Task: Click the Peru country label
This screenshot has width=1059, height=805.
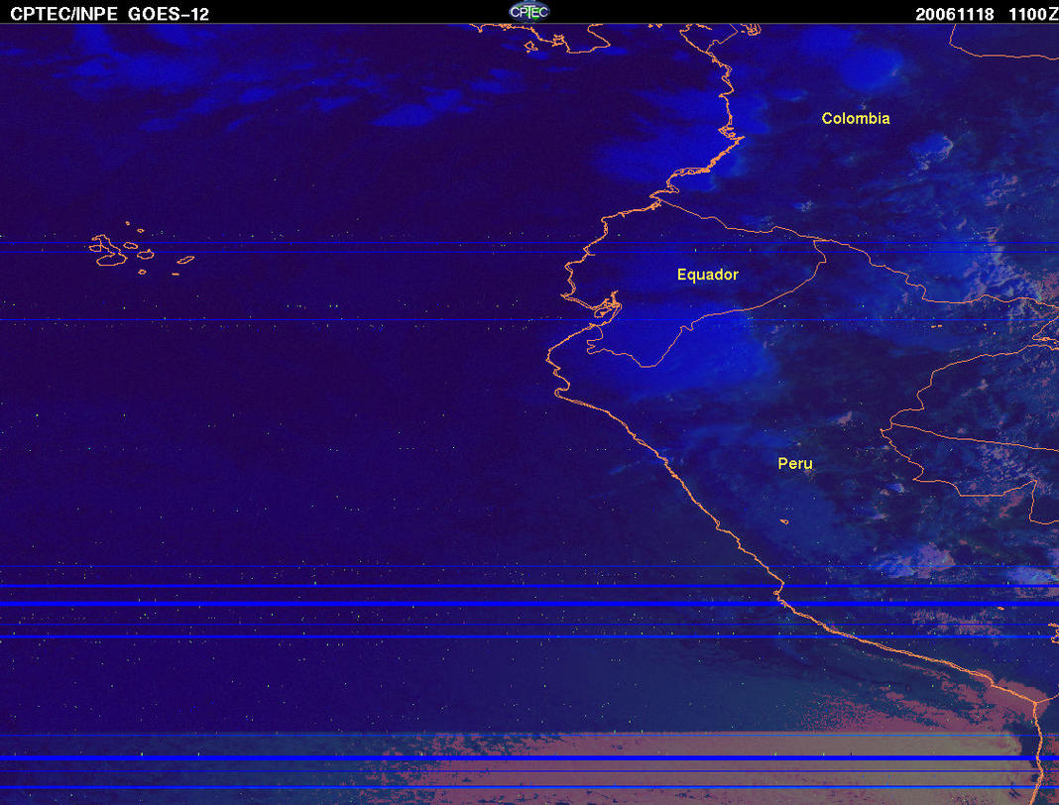Action: (795, 463)
